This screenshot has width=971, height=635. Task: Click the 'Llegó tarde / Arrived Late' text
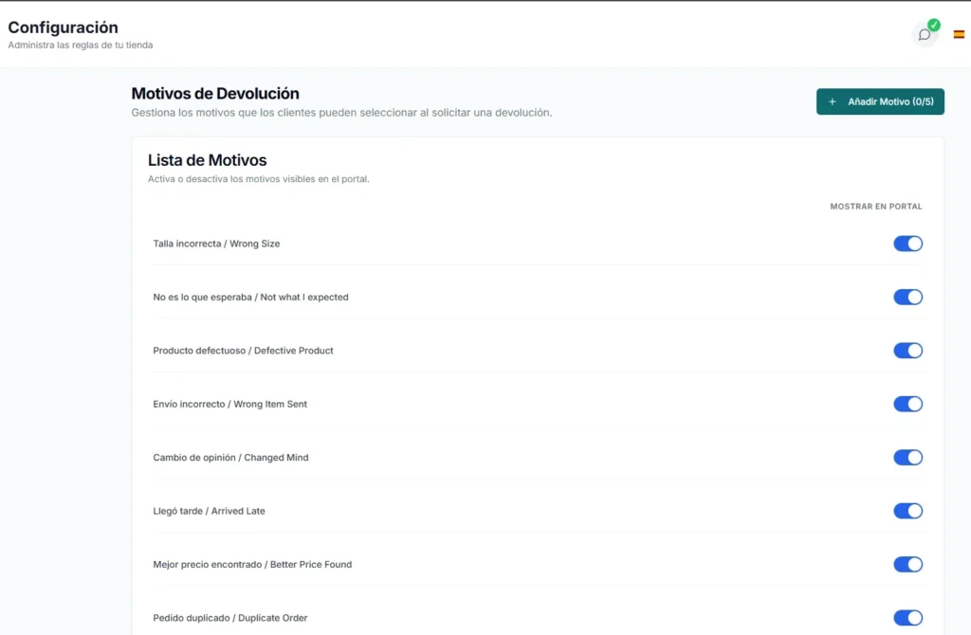click(209, 511)
